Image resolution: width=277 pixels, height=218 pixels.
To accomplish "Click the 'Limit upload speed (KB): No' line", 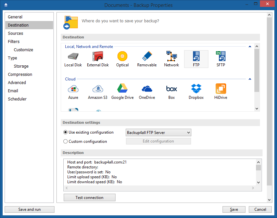I will (x=92, y=177).
